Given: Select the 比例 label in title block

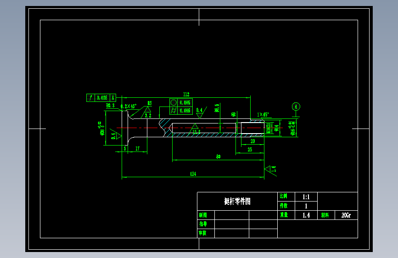Looking at the screenshot, I should 284,196.
